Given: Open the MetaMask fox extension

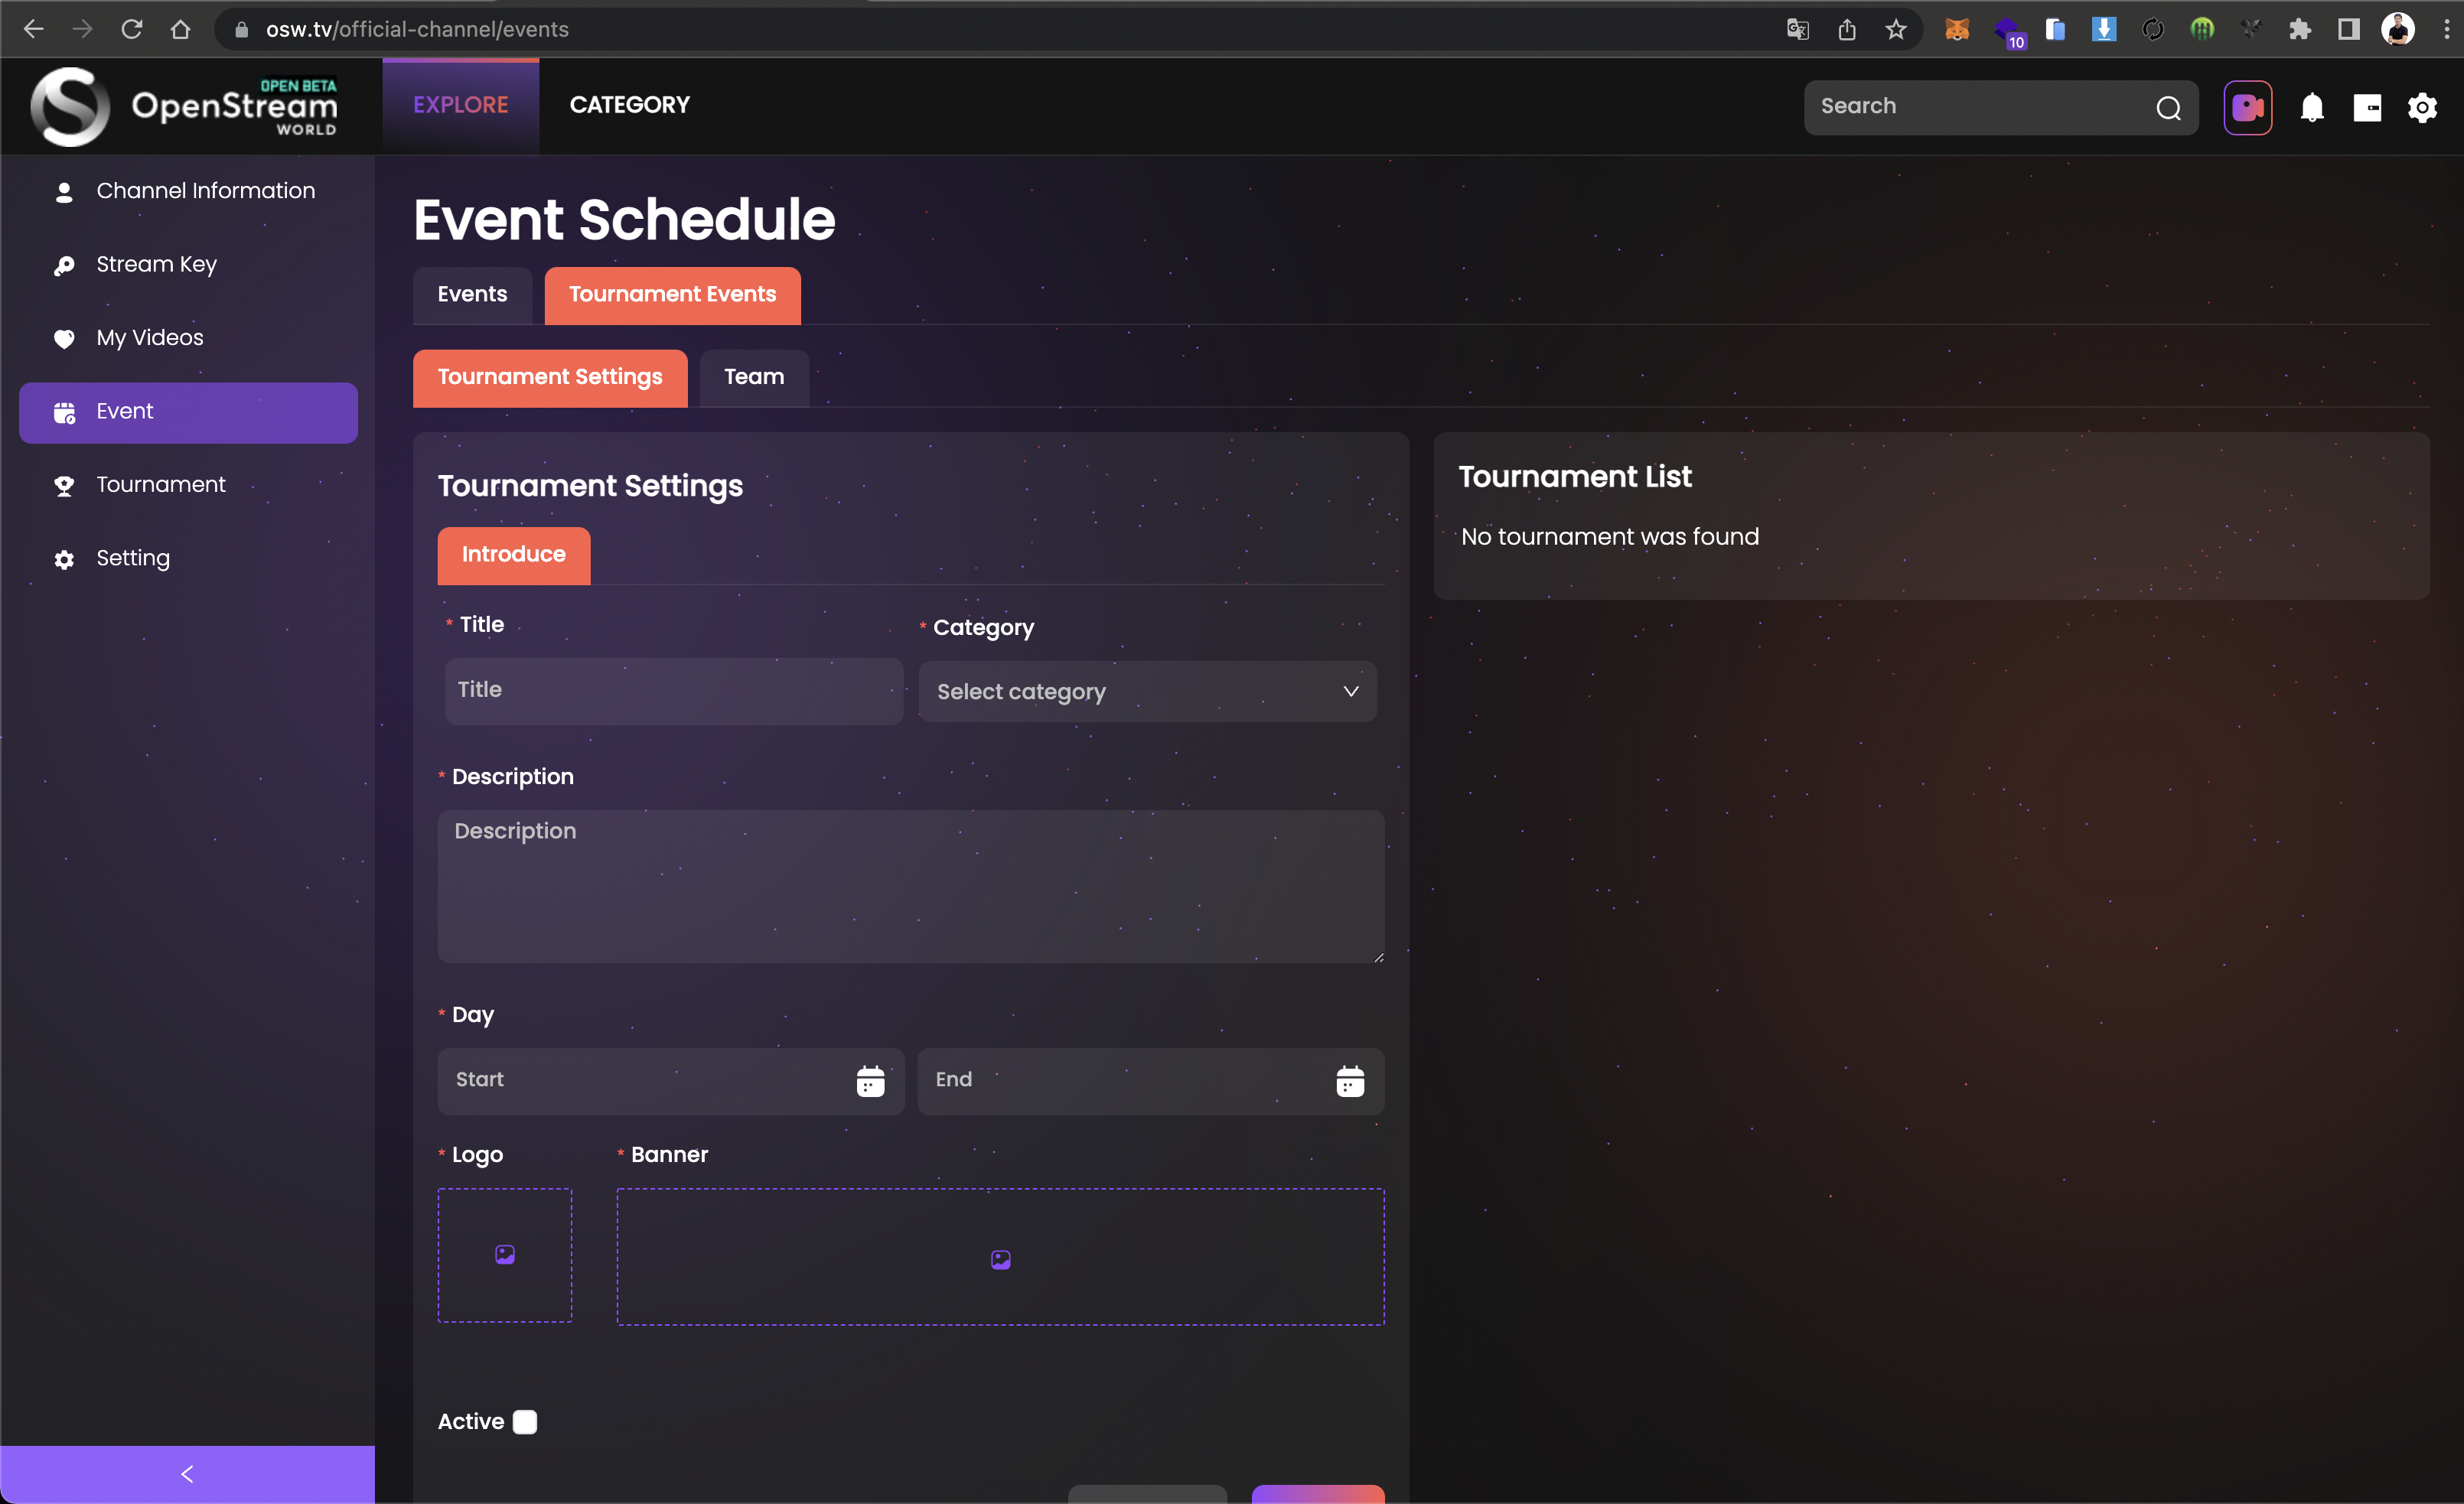Looking at the screenshot, I should [1957, 29].
